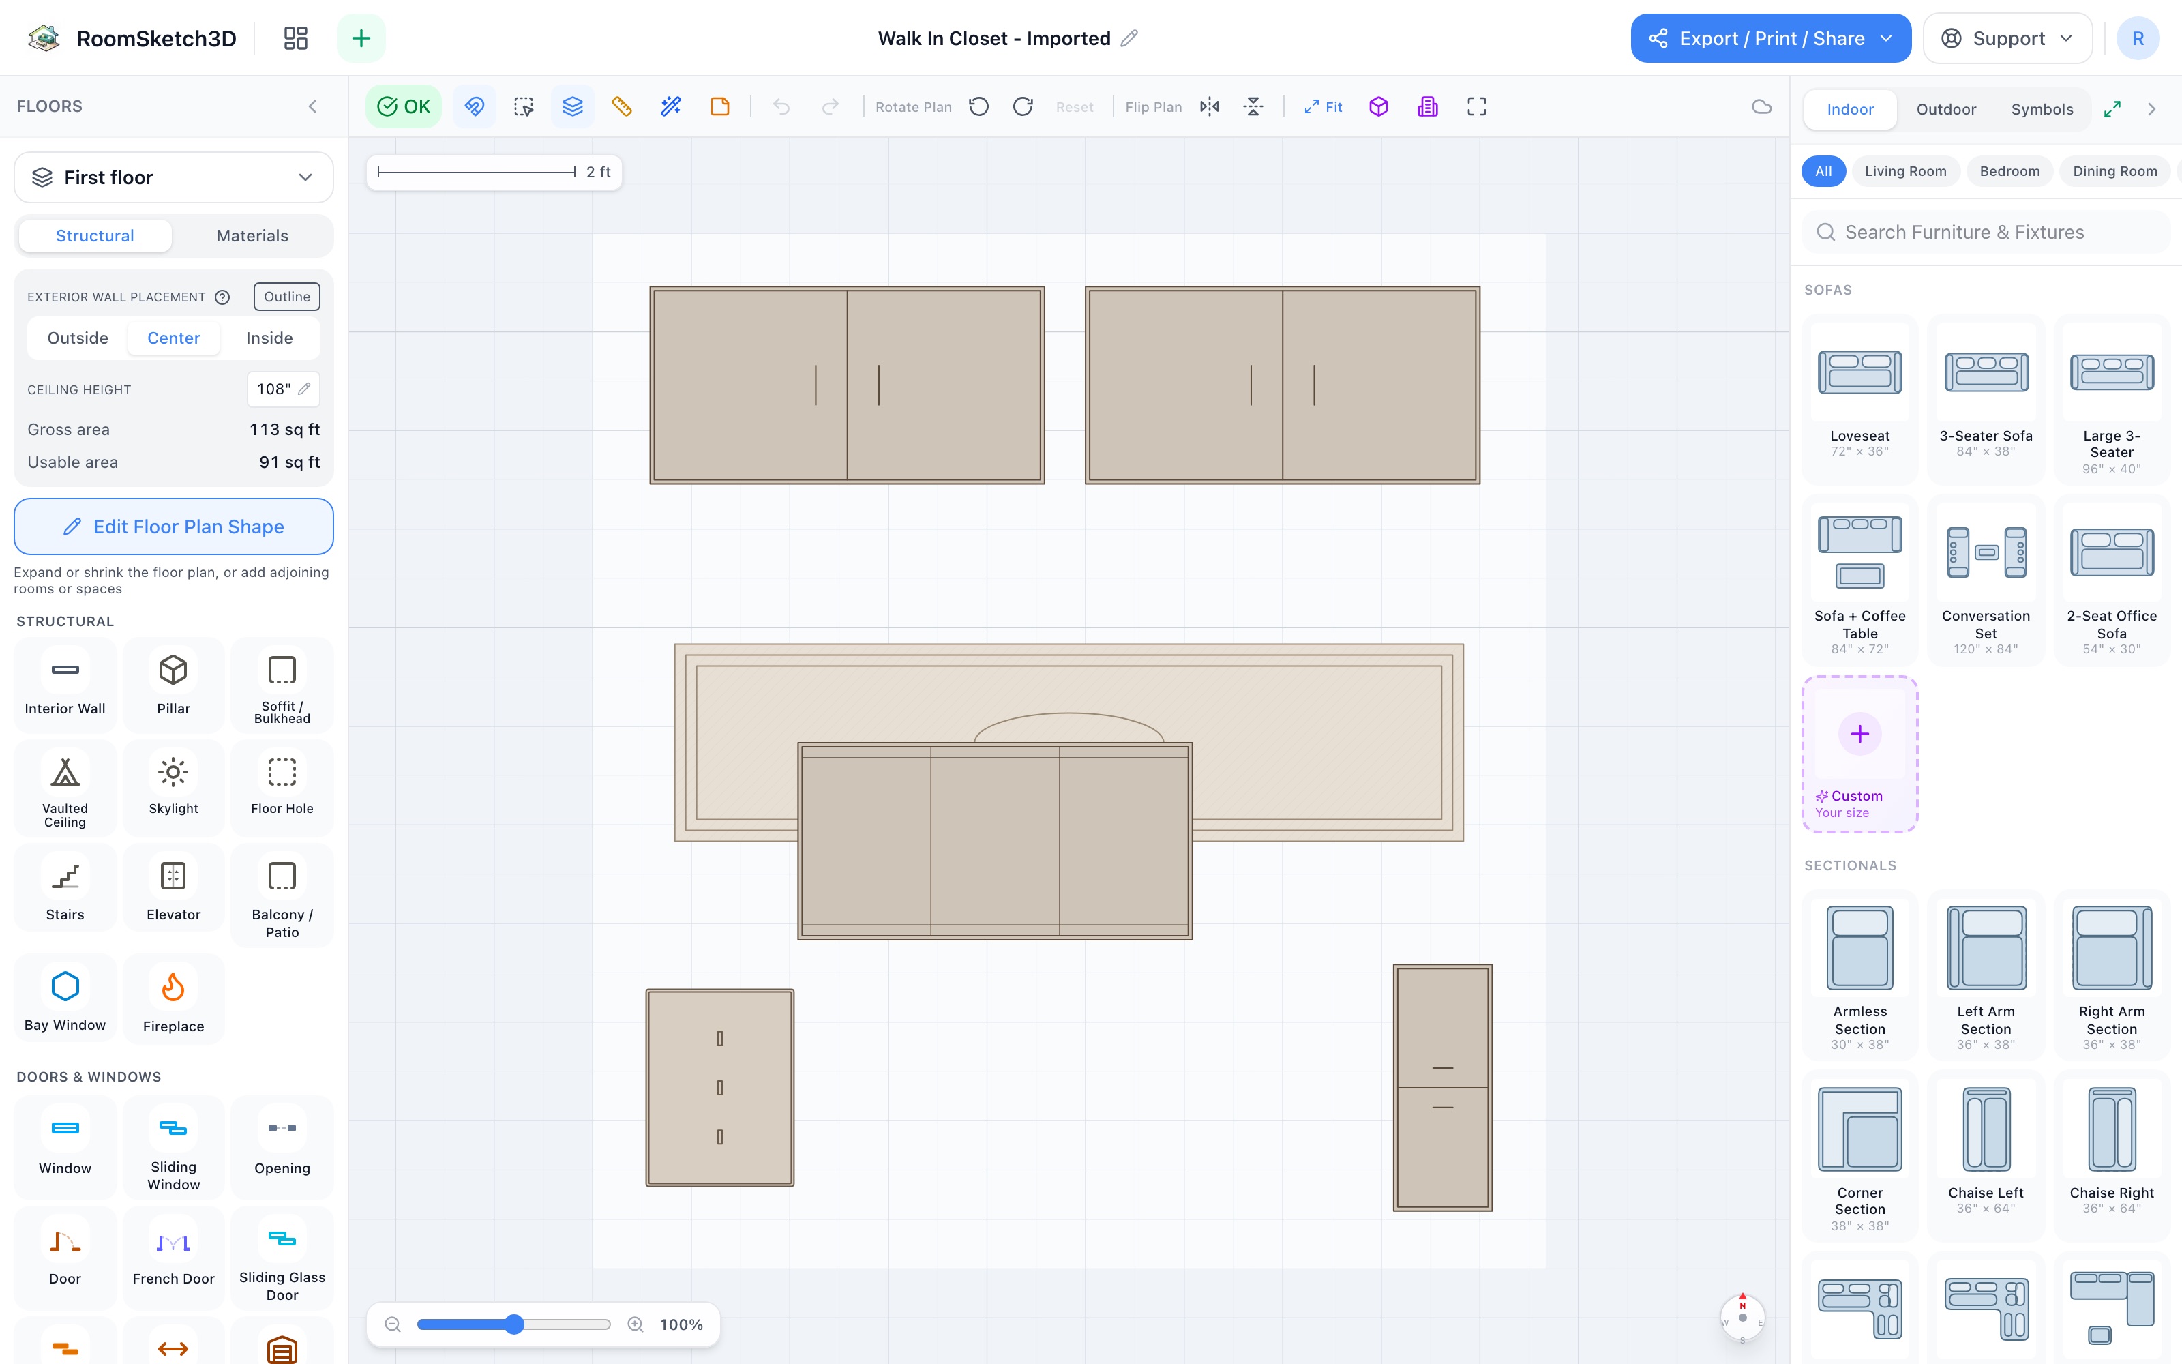
Task: Open the projects dashboard grid icon
Action: point(296,38)
